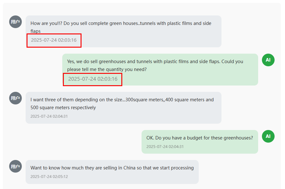This screenshot has width=285, height=189.
Task: Click the 02:03:16 timestamp under the AI's first reply
Action: tap(93, 79)
